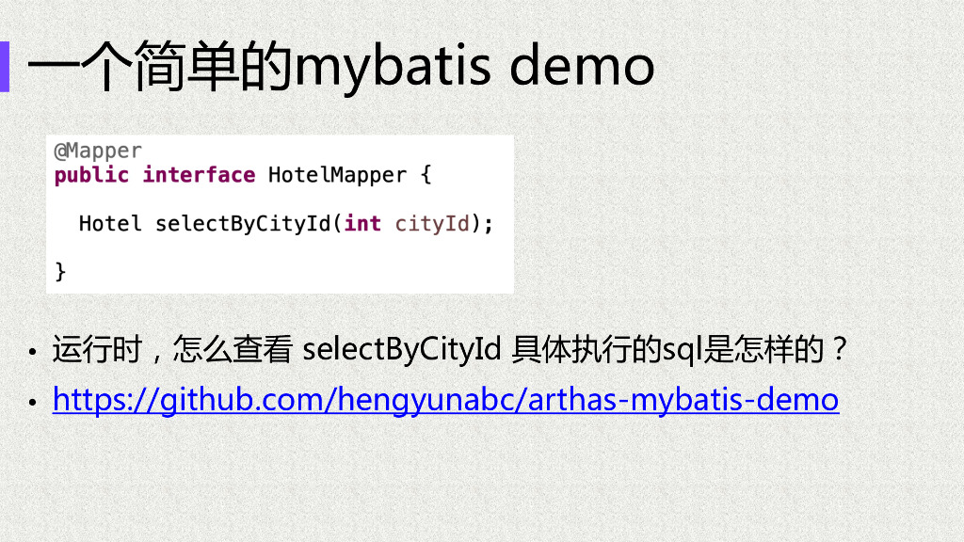964x542 pixels.
Task: Click the 'public interface HotelMapper {' line
Action: tap(243, 175)
